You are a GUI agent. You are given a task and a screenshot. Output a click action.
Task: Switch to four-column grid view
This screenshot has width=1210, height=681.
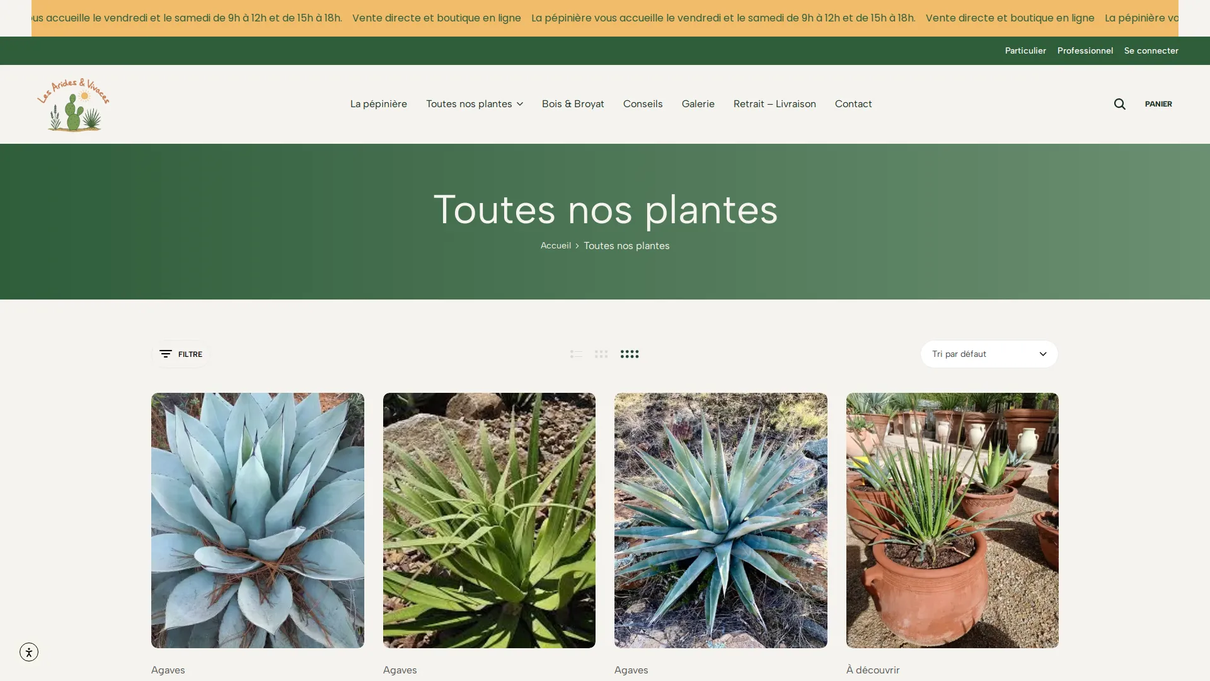click(629, 354)
